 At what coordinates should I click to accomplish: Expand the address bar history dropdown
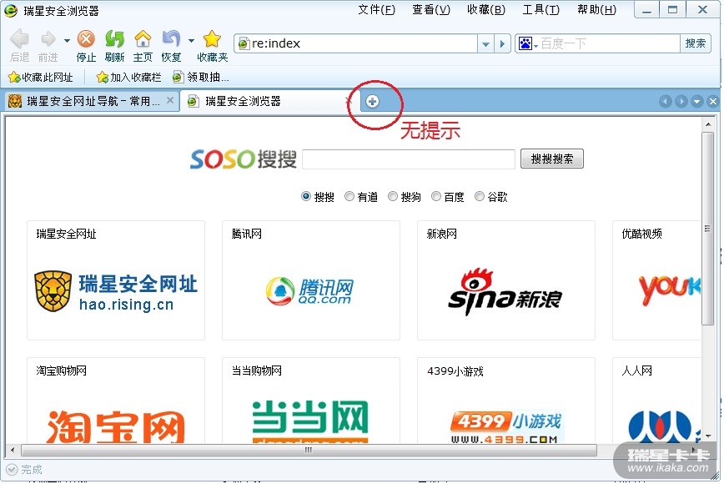click(x=485, y=44)
